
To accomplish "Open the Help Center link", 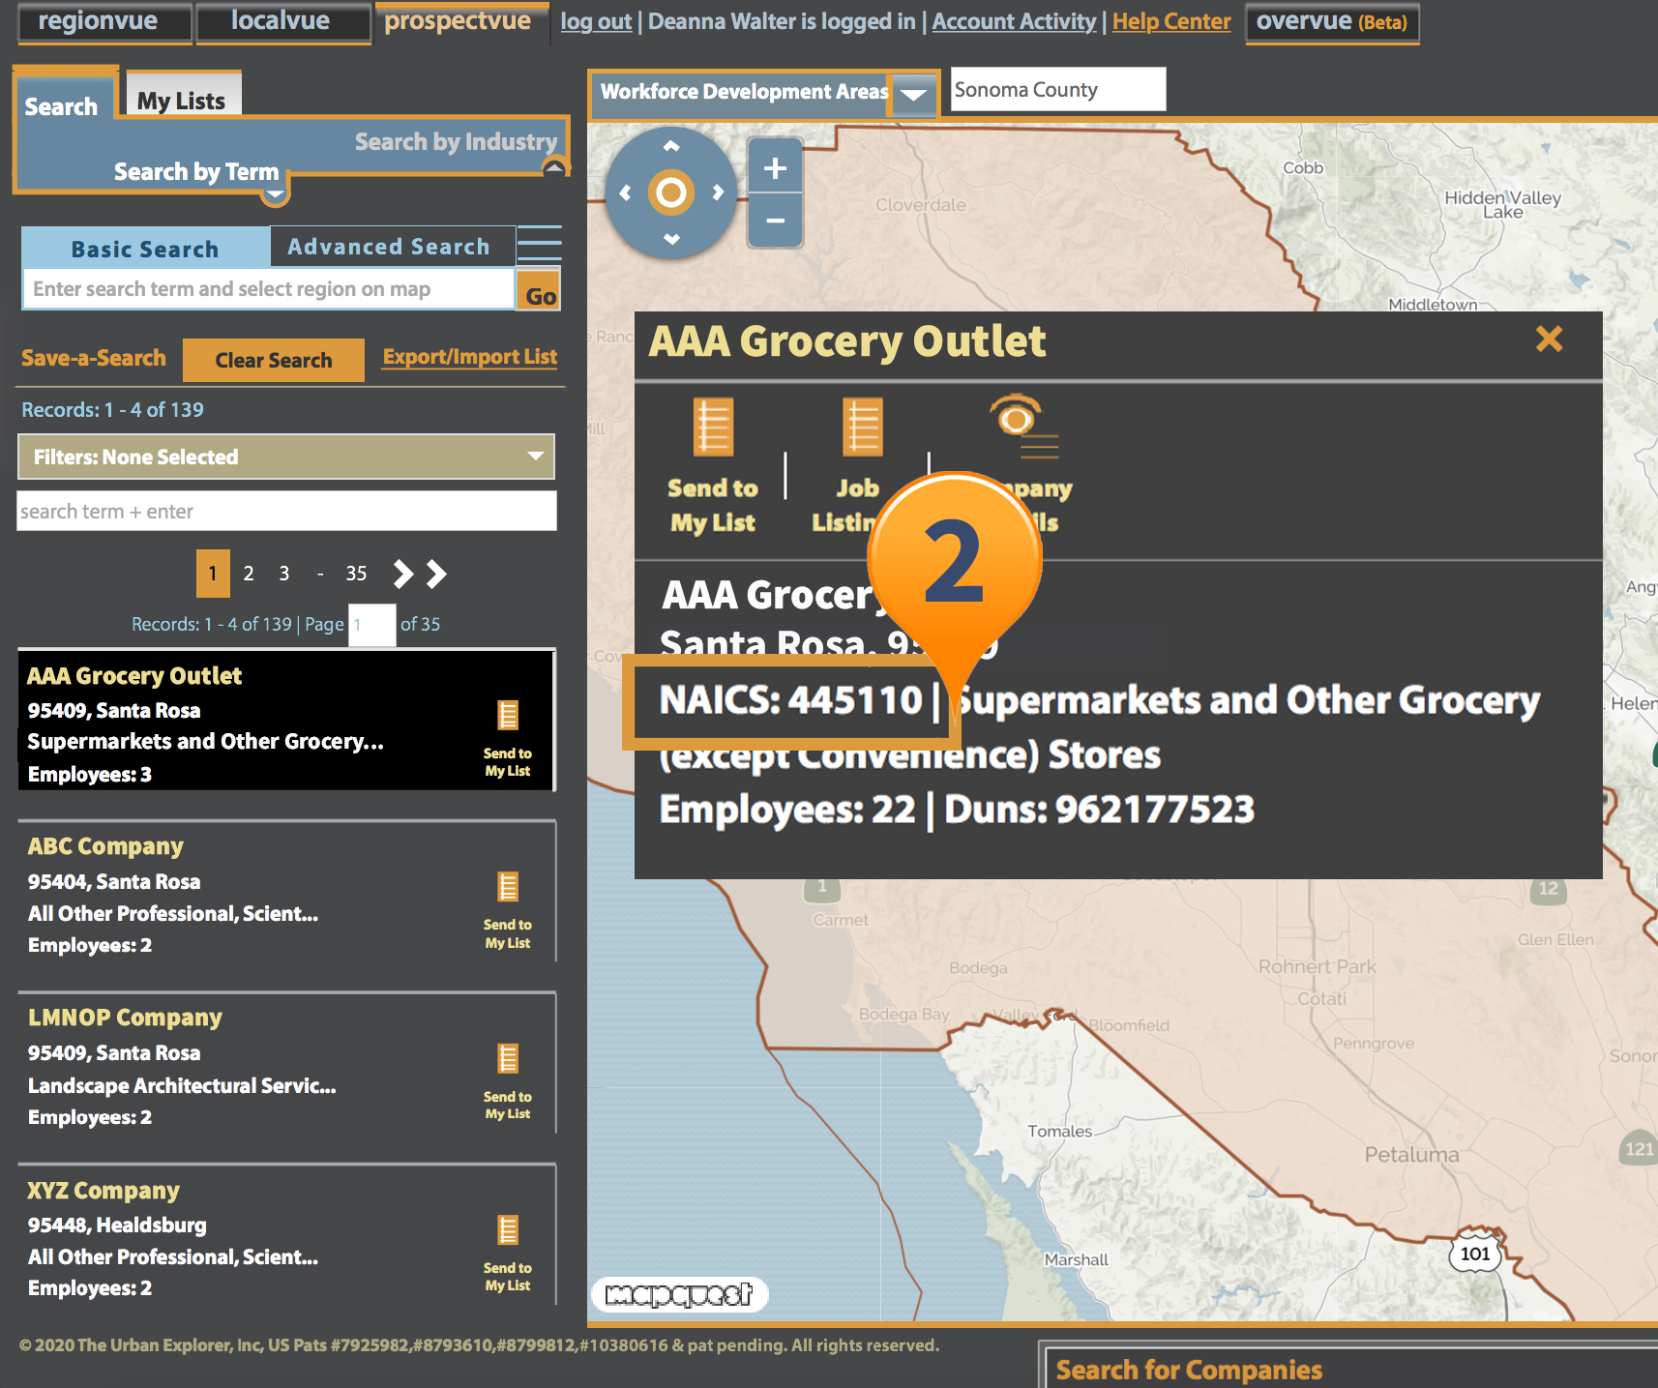I will point(1171,21).
